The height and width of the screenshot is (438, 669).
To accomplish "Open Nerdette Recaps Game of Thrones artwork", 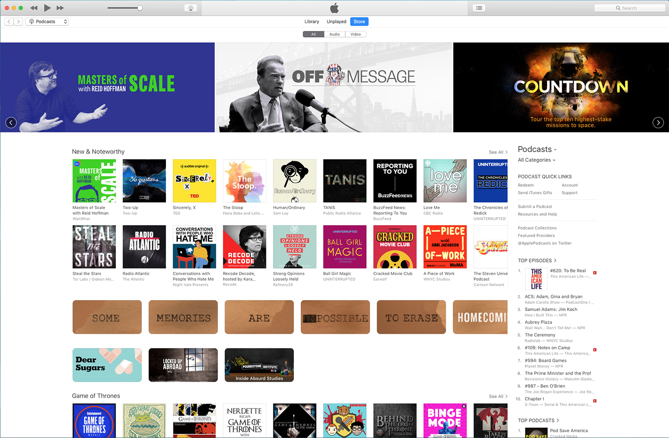I will pos(244,421).
